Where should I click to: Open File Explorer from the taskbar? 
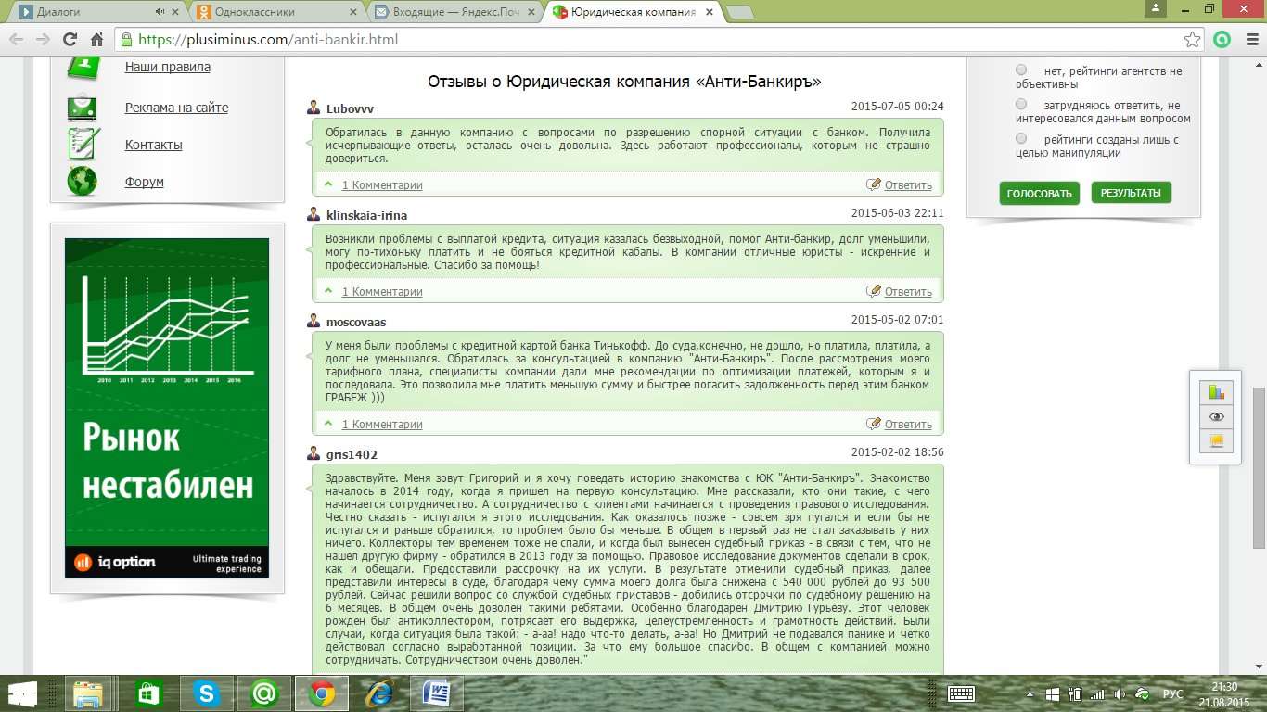tap(88, 693)
